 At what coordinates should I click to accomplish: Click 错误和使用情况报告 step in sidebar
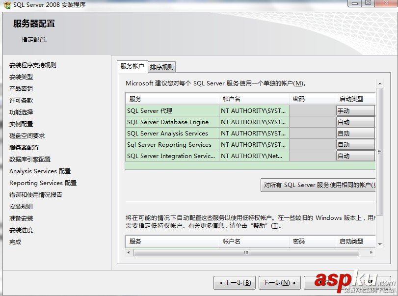(36, 195)
